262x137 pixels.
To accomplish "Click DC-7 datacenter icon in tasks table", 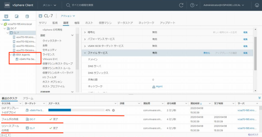I will (x=27, y=119).
